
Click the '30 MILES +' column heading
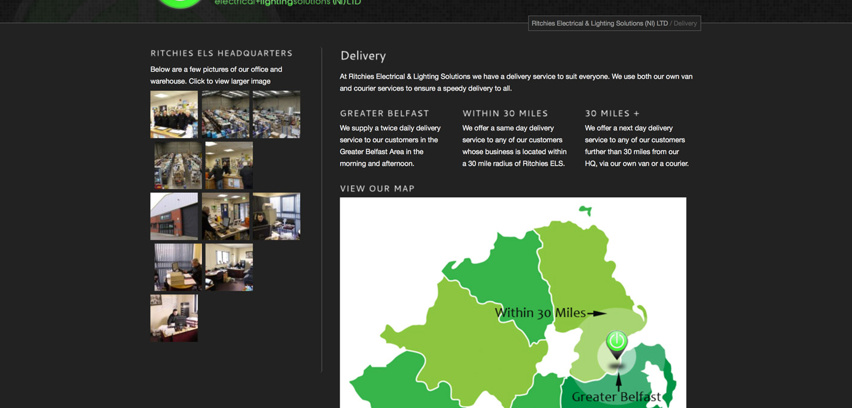612,113
